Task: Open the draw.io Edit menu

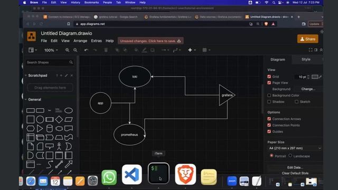Action: click(x=54, y=41)
